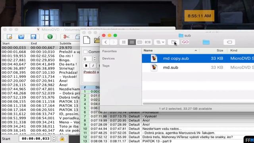Select Jubler row with subtitle Prichádza!
The height and width of the screenshot is (143, 254).
tap(40, 72)
